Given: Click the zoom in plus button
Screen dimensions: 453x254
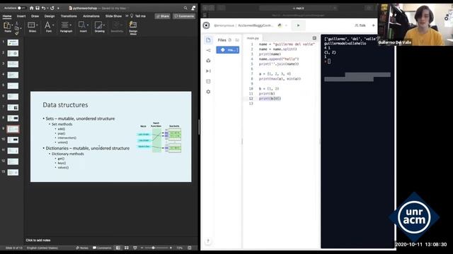Looking at the screenshot, I should (171, 248).
